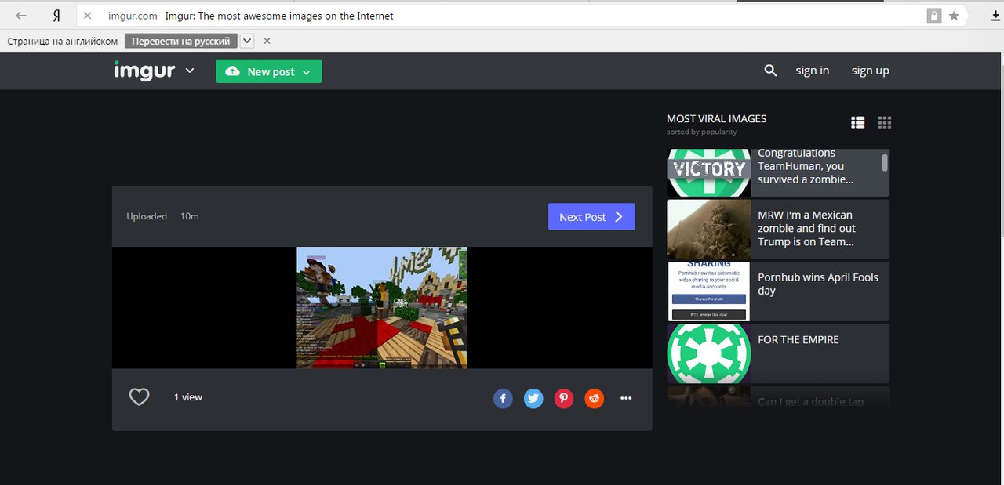Close the translation bar

click(267, 41)
